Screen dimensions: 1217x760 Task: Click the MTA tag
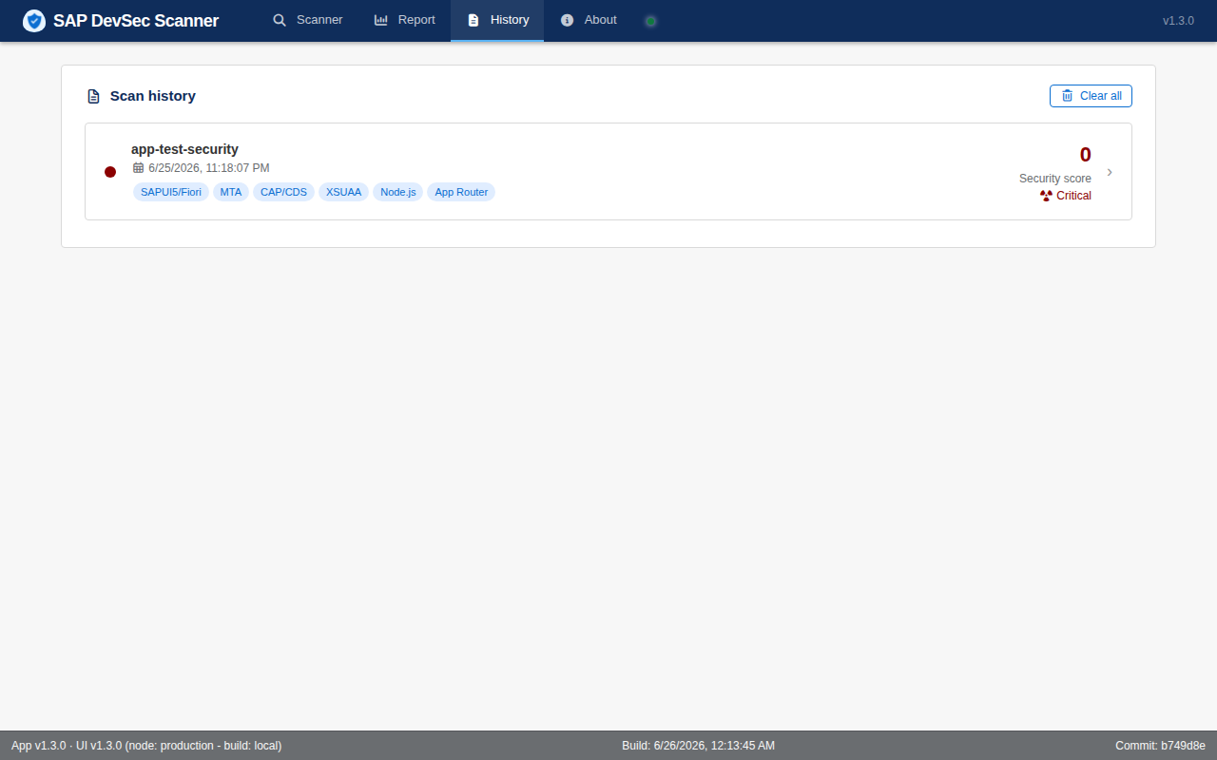click(x=231, y=192)
